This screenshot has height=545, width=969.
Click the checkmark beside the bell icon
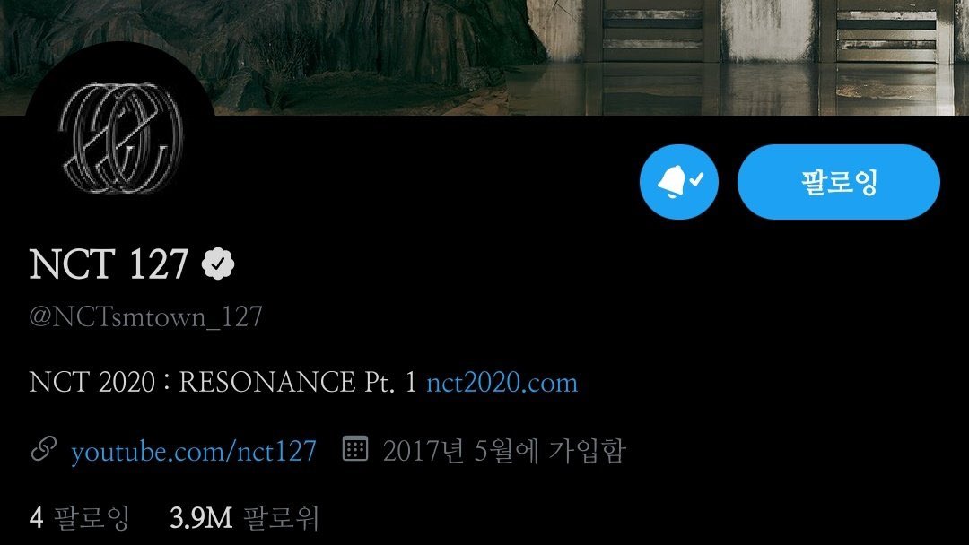tap(696, 179)
